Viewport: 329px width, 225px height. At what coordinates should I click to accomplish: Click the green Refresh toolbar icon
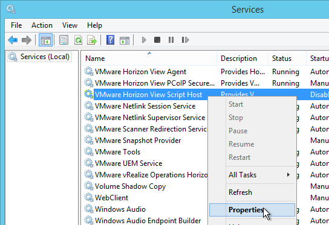(x=78, y=40)
